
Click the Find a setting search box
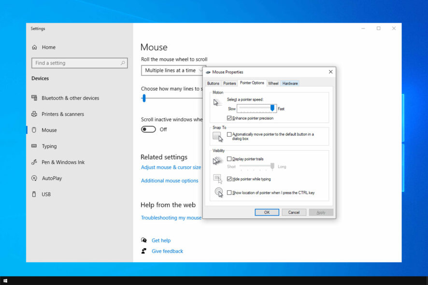tap(79, 63)
